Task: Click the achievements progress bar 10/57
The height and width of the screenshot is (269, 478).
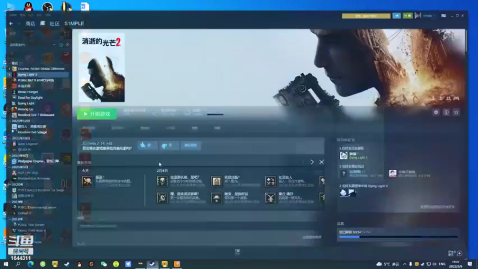Action: pyautogui.click(x=398, y=237)
